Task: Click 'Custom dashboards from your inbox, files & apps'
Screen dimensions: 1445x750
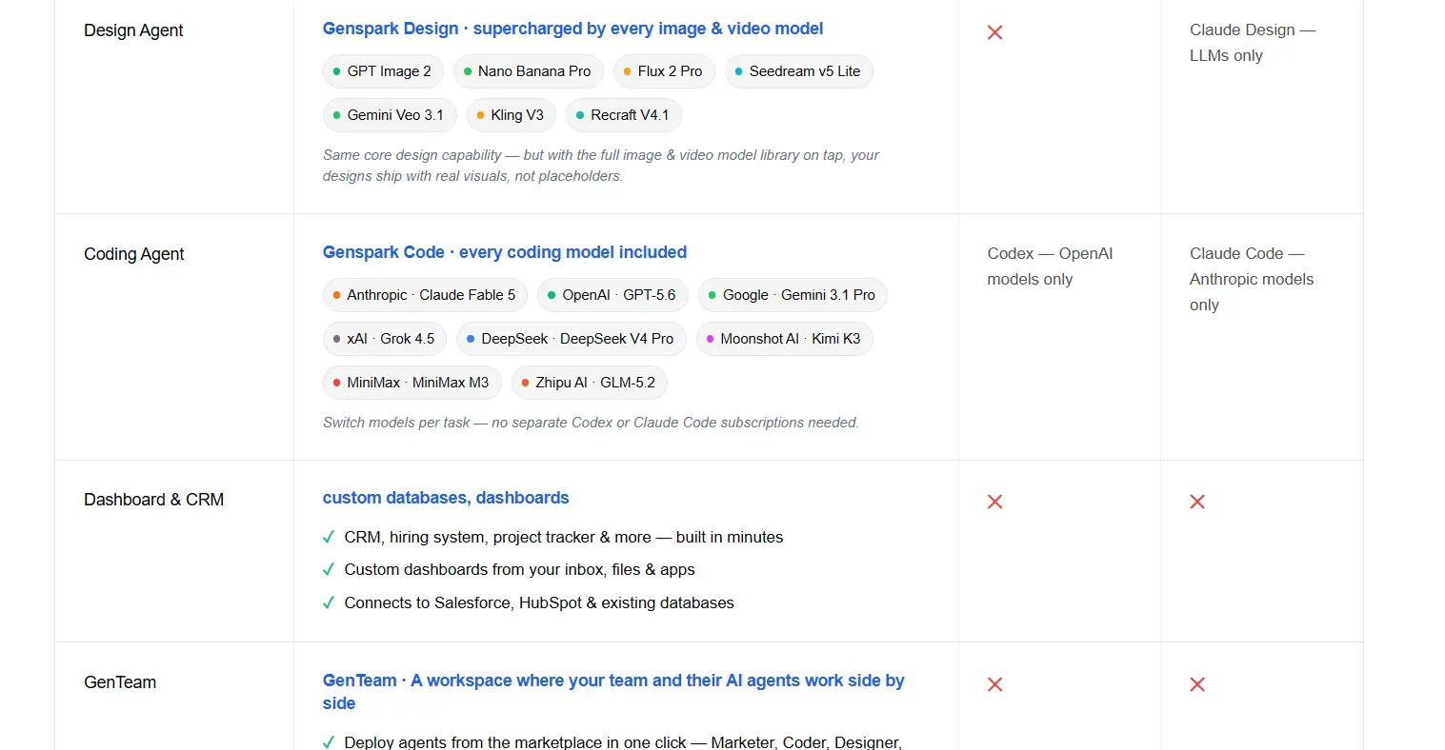Action: pyautogui.click(x=520, y=569)
